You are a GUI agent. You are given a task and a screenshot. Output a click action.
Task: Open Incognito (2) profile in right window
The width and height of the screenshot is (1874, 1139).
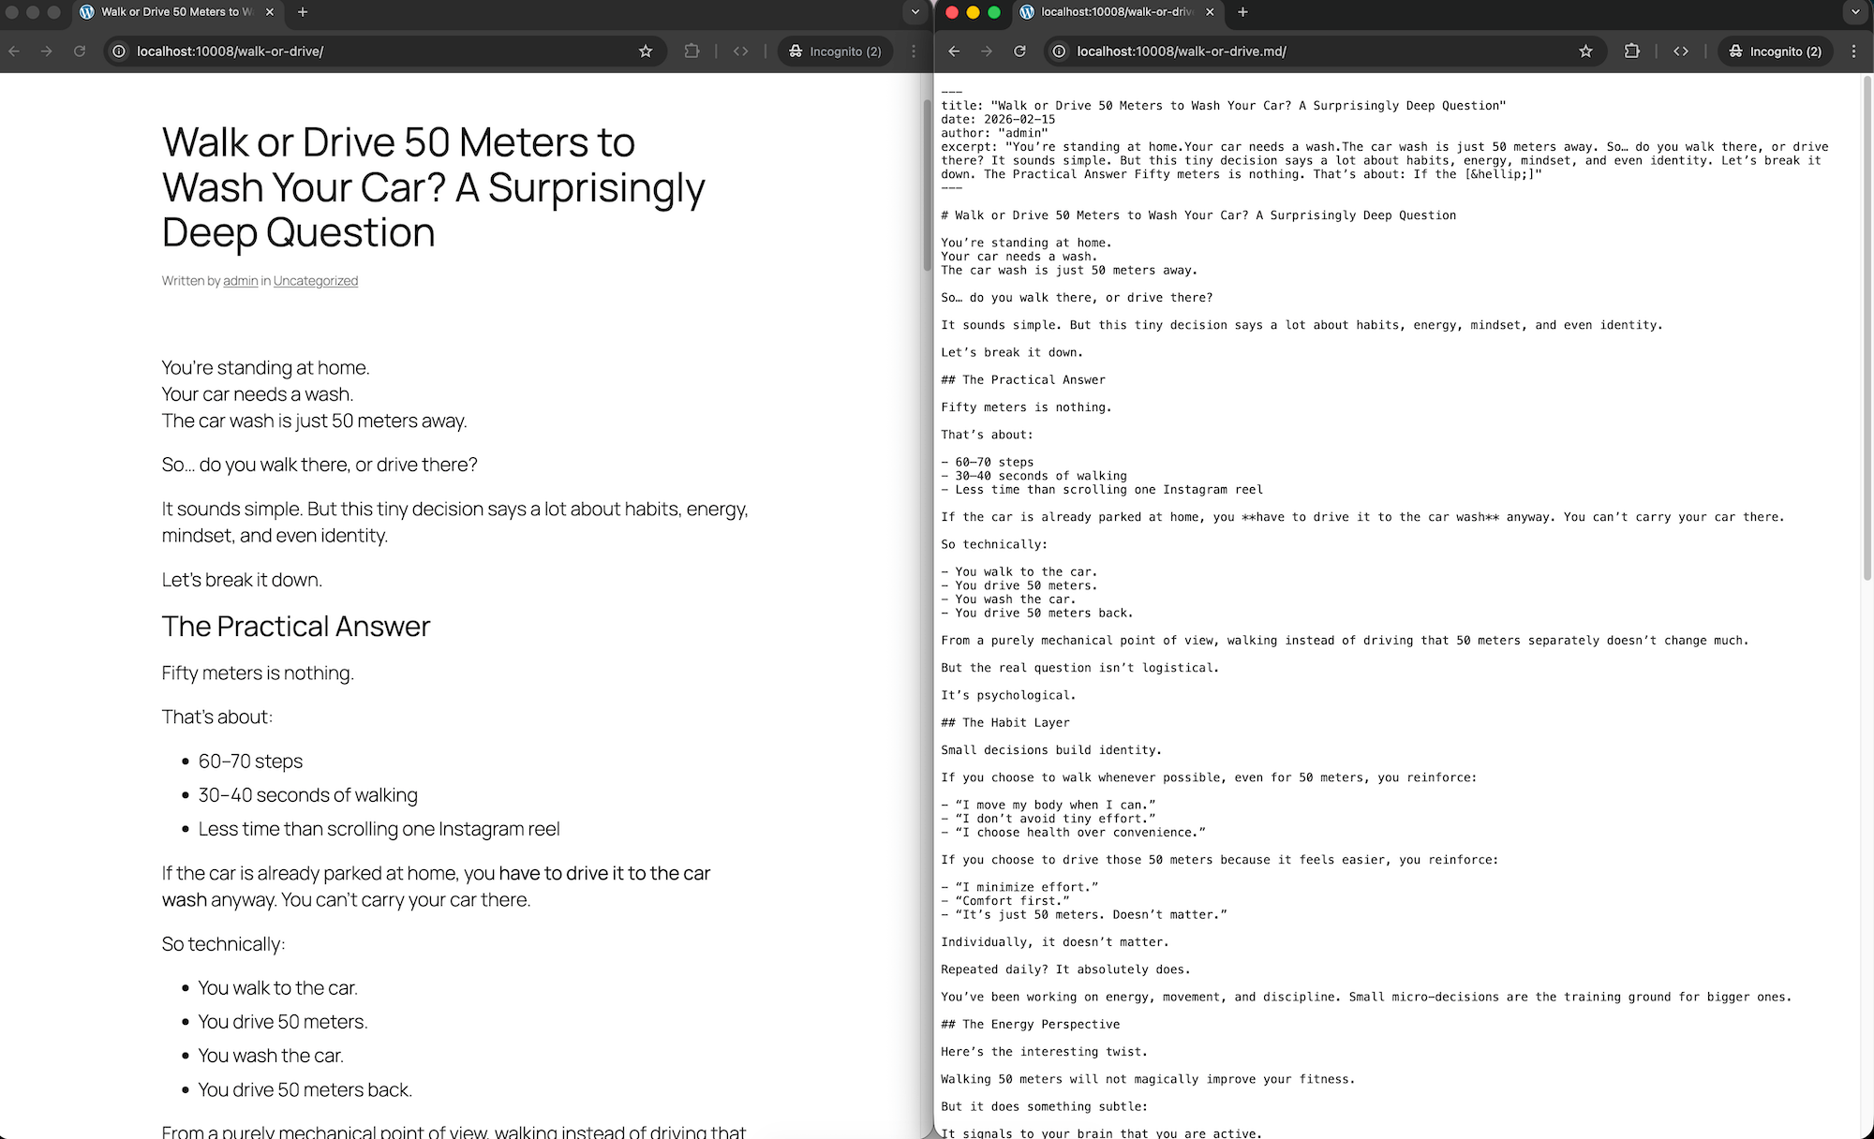click(x=1775, y=52)
